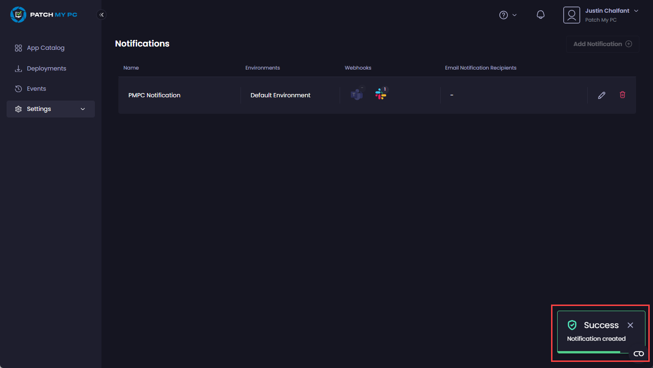
Task: Delete PMPC Notification using trash icon
Action: pyautogui.click(x=622, y=95)
